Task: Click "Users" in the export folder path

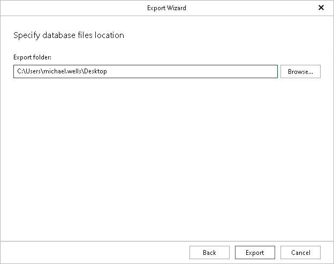Action: coord(32,72)
